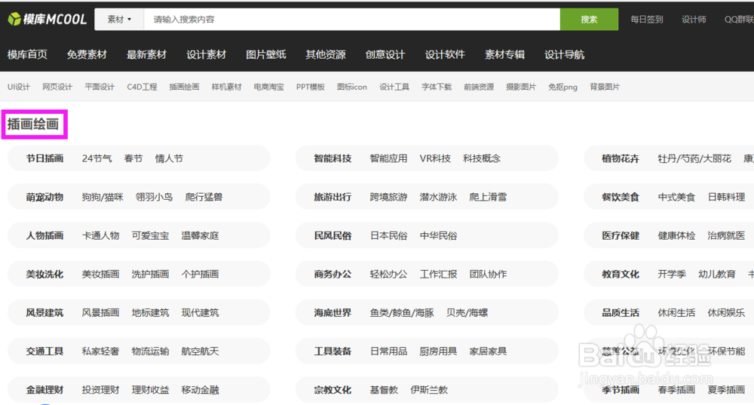Open the 宗教文化 category

click(333, 390)
